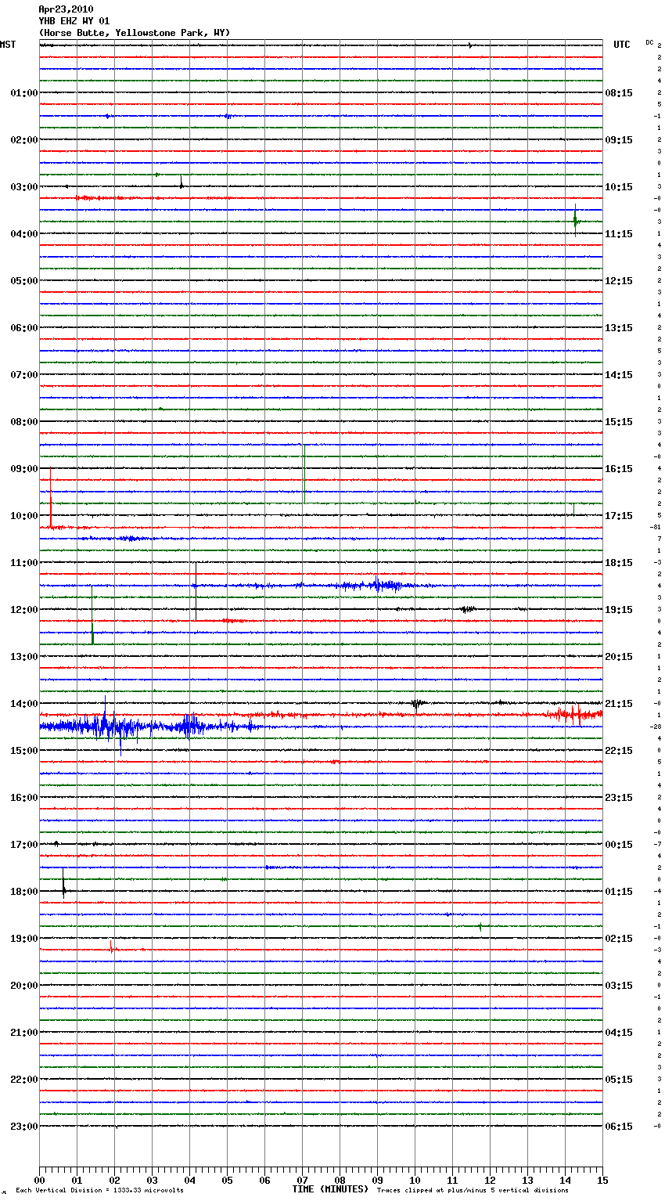
Task: Select minute tick label 15 on x-axis
Action: point(602,1180)
